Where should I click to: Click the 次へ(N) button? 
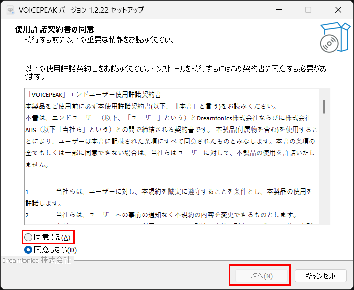[261, 276]
